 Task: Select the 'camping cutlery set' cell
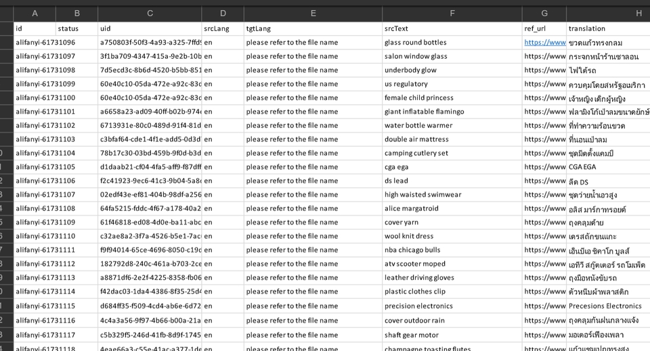[x=452, y=153]
